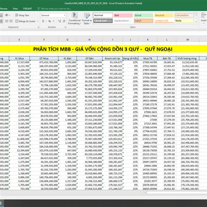The image size is (207, 207).
Task: Apply the Normal cell style
Action: coord(103,15)
